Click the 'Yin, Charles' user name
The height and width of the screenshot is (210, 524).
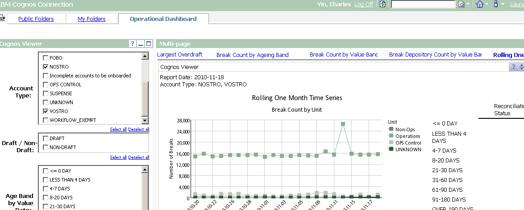[x=334, y=4]
